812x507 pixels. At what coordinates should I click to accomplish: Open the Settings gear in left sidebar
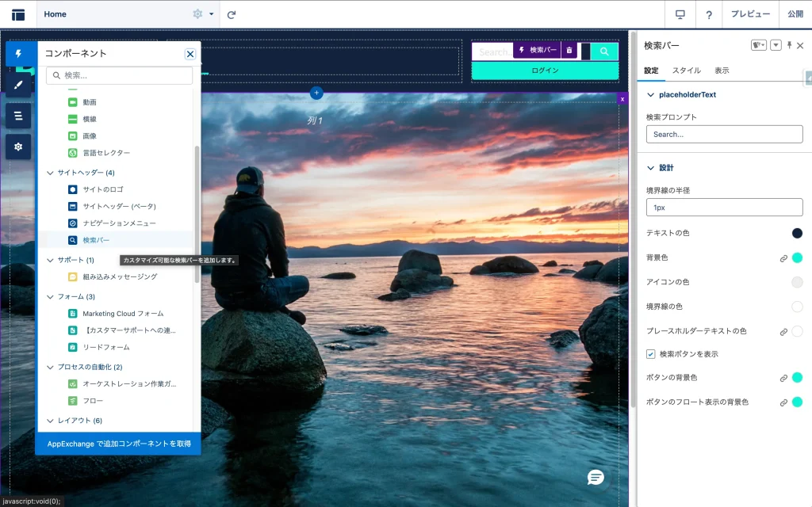(x=18, y=147)
